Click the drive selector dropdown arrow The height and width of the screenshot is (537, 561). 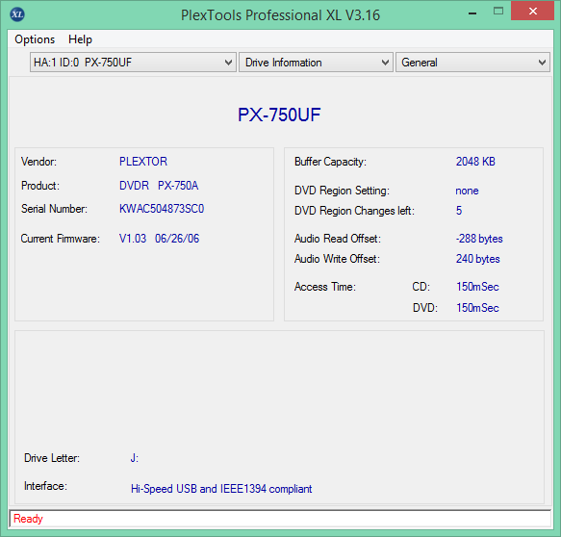tap(228, 63)
